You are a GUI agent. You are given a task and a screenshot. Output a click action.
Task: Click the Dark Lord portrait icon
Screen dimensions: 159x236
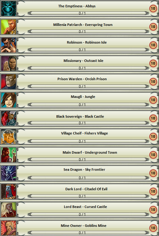9,191
